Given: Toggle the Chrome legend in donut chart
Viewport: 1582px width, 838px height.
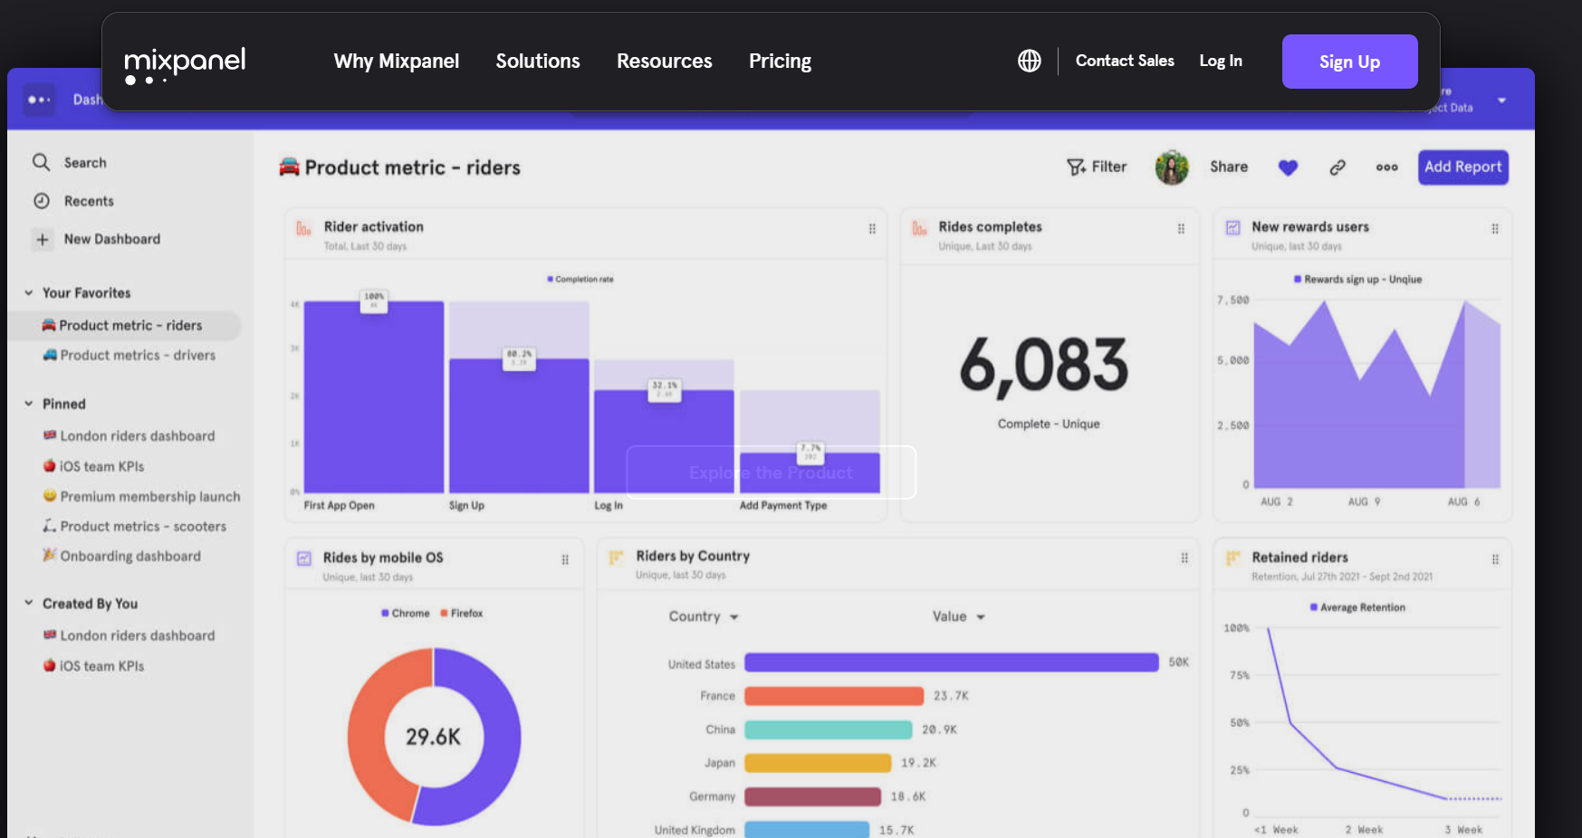Looking at the screenshot, I should click(405, 614).
